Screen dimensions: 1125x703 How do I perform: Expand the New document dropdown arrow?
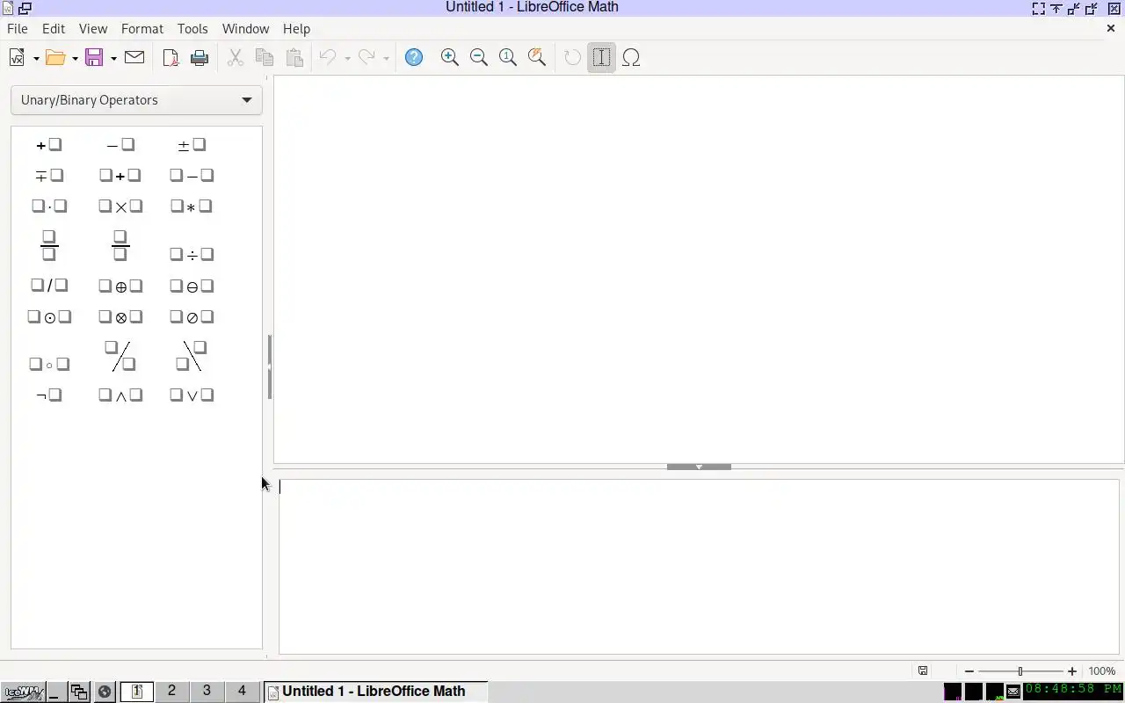[x=36, y=58]
